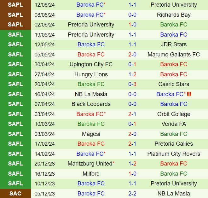Open Richards Bay team link

174,15
